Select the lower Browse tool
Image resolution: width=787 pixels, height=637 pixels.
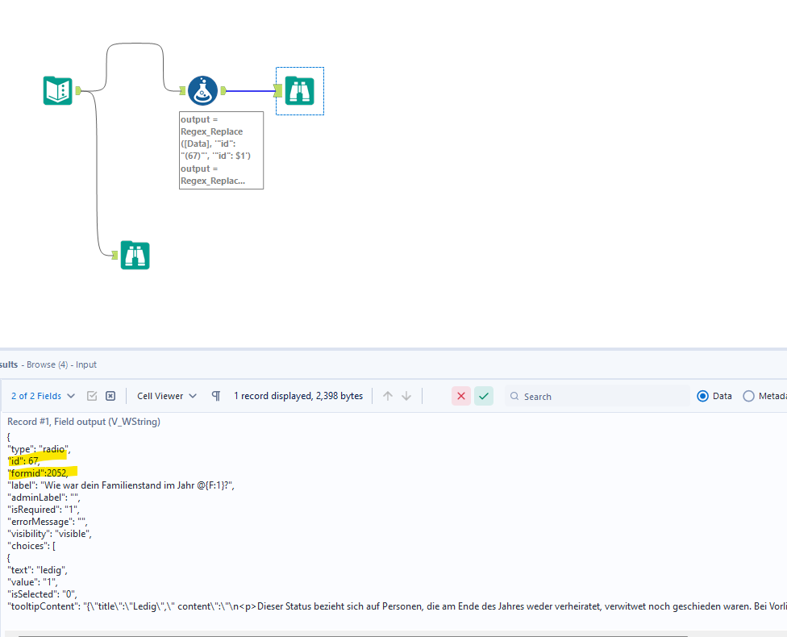[134, 255]
